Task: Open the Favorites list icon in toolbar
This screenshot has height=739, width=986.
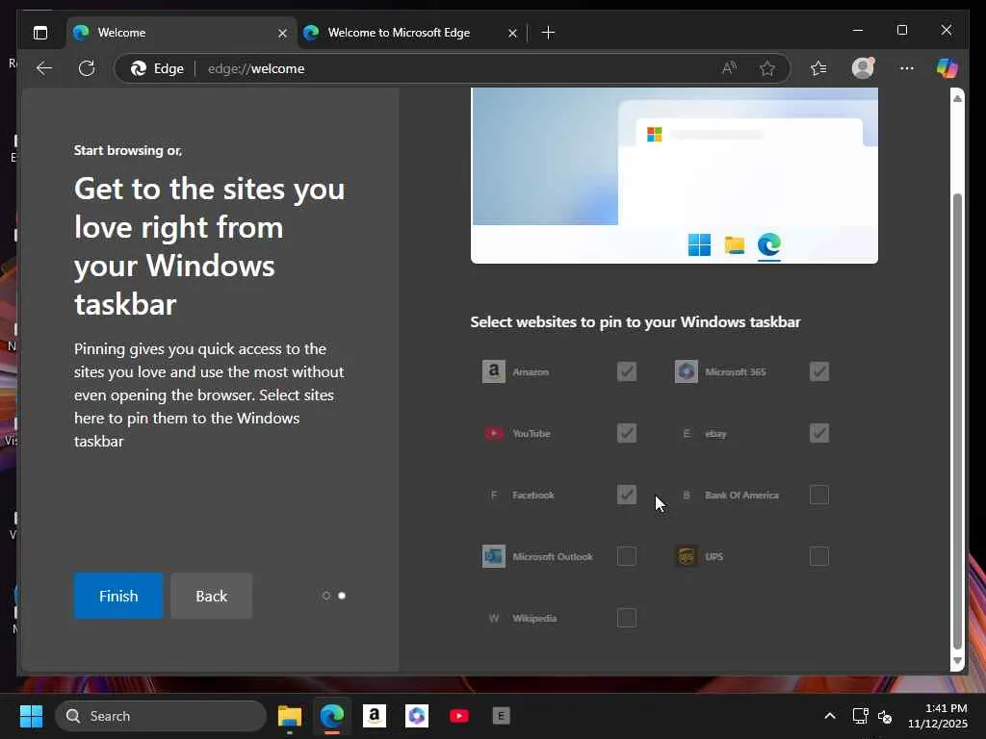Action: click(x=818, y=68)
